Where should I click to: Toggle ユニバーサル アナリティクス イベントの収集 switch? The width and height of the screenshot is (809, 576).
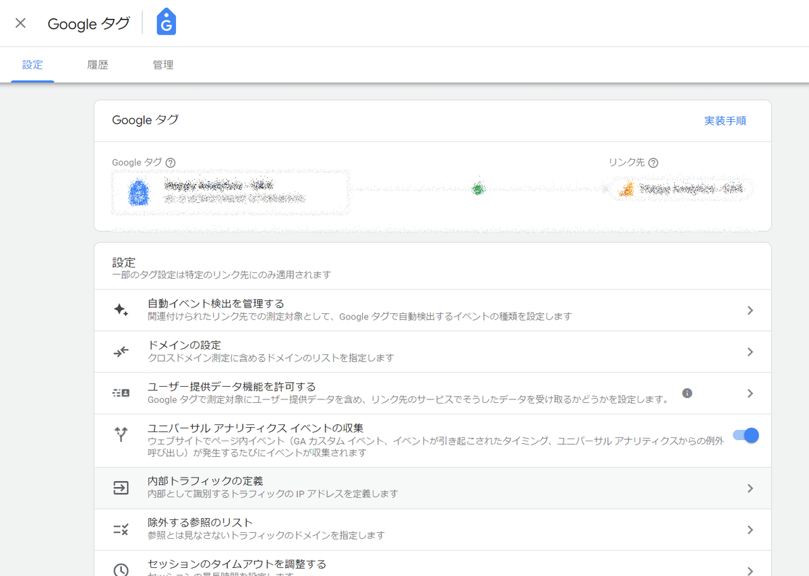(746, 435)
